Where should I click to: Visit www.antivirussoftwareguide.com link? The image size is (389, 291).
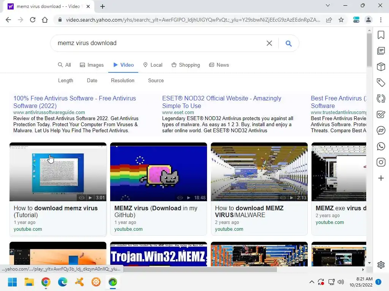tap(49, 112)
